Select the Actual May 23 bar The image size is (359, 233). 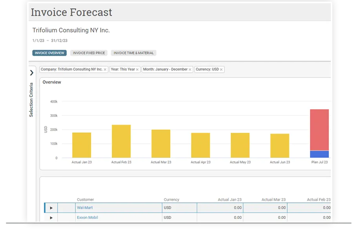tap(240, 145)
